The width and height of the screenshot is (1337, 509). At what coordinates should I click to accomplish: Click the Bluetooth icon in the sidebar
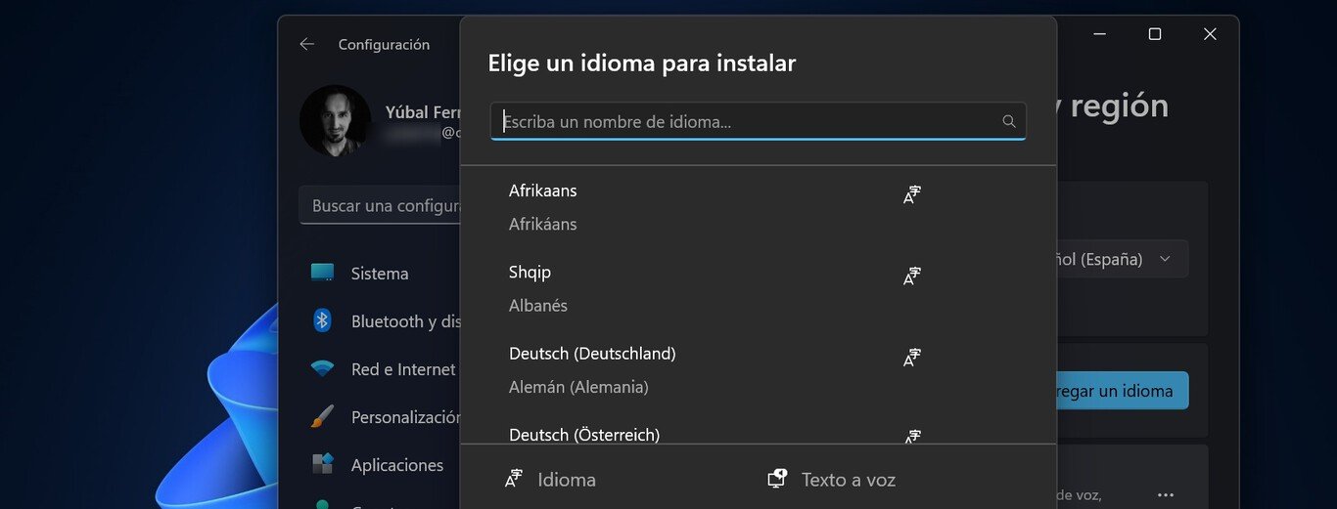322,320
